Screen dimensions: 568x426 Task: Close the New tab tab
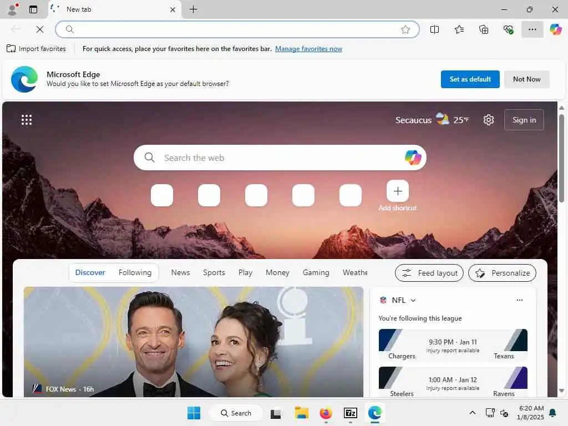pyautogui.click(x=173, y=9)
